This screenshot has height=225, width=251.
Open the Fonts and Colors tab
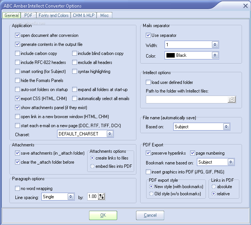point(53,15)
